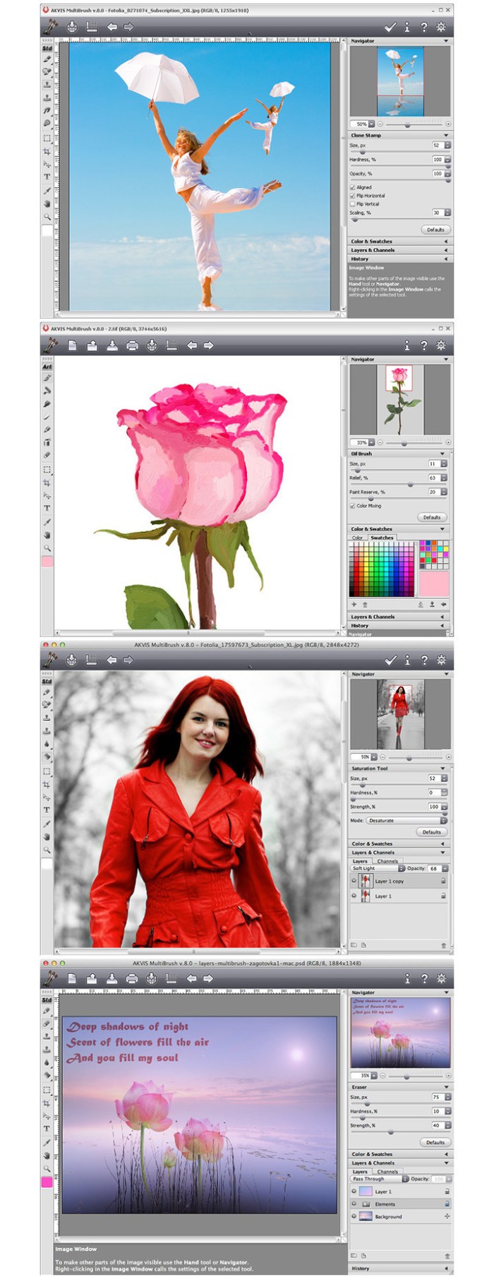This screenshot has width=494, height=1282.
Task: Click the Size px field in Clone Stamp
Action: [x=437, y=145]
